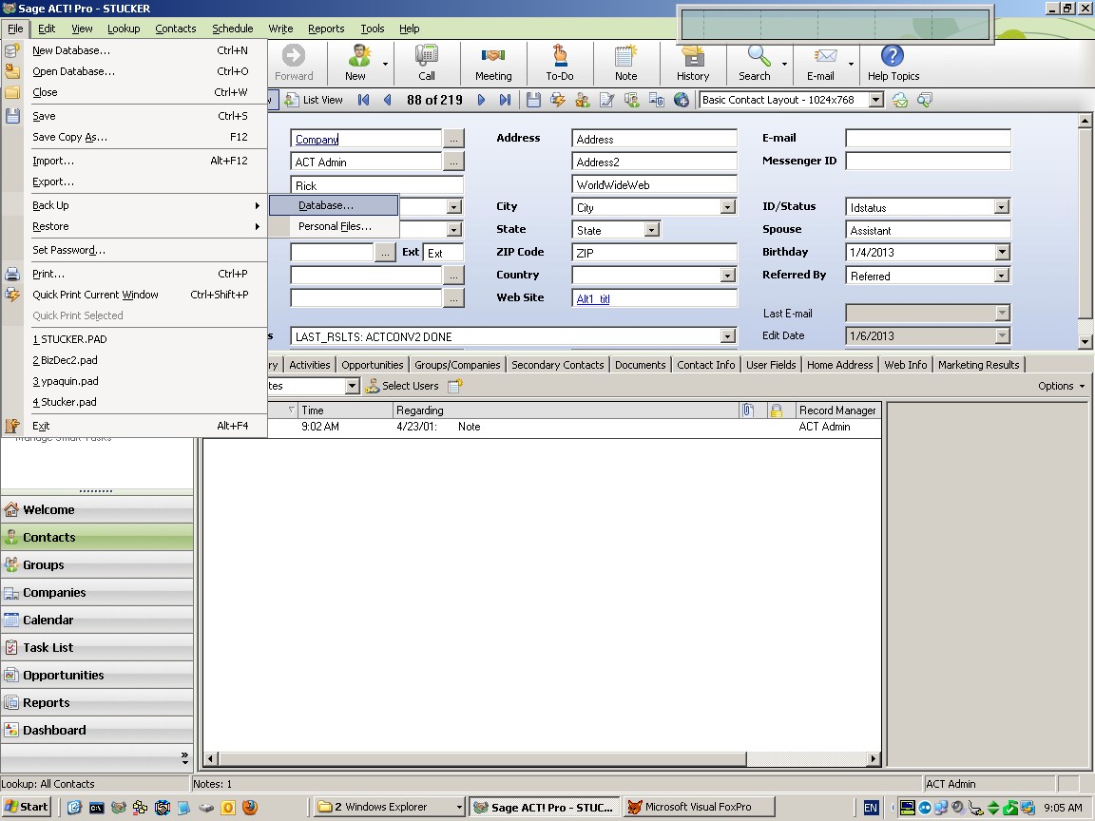Click the E-mail envelope toolbar icon

point(825,56)
